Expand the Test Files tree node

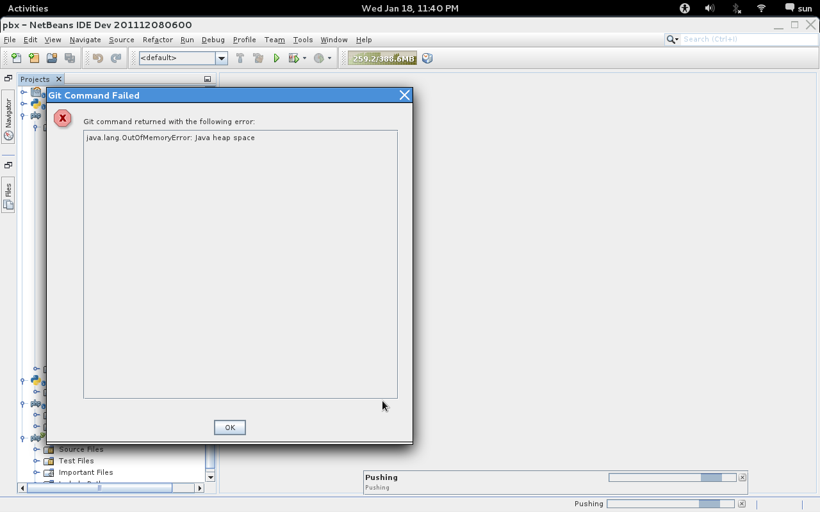coord(37,461)
